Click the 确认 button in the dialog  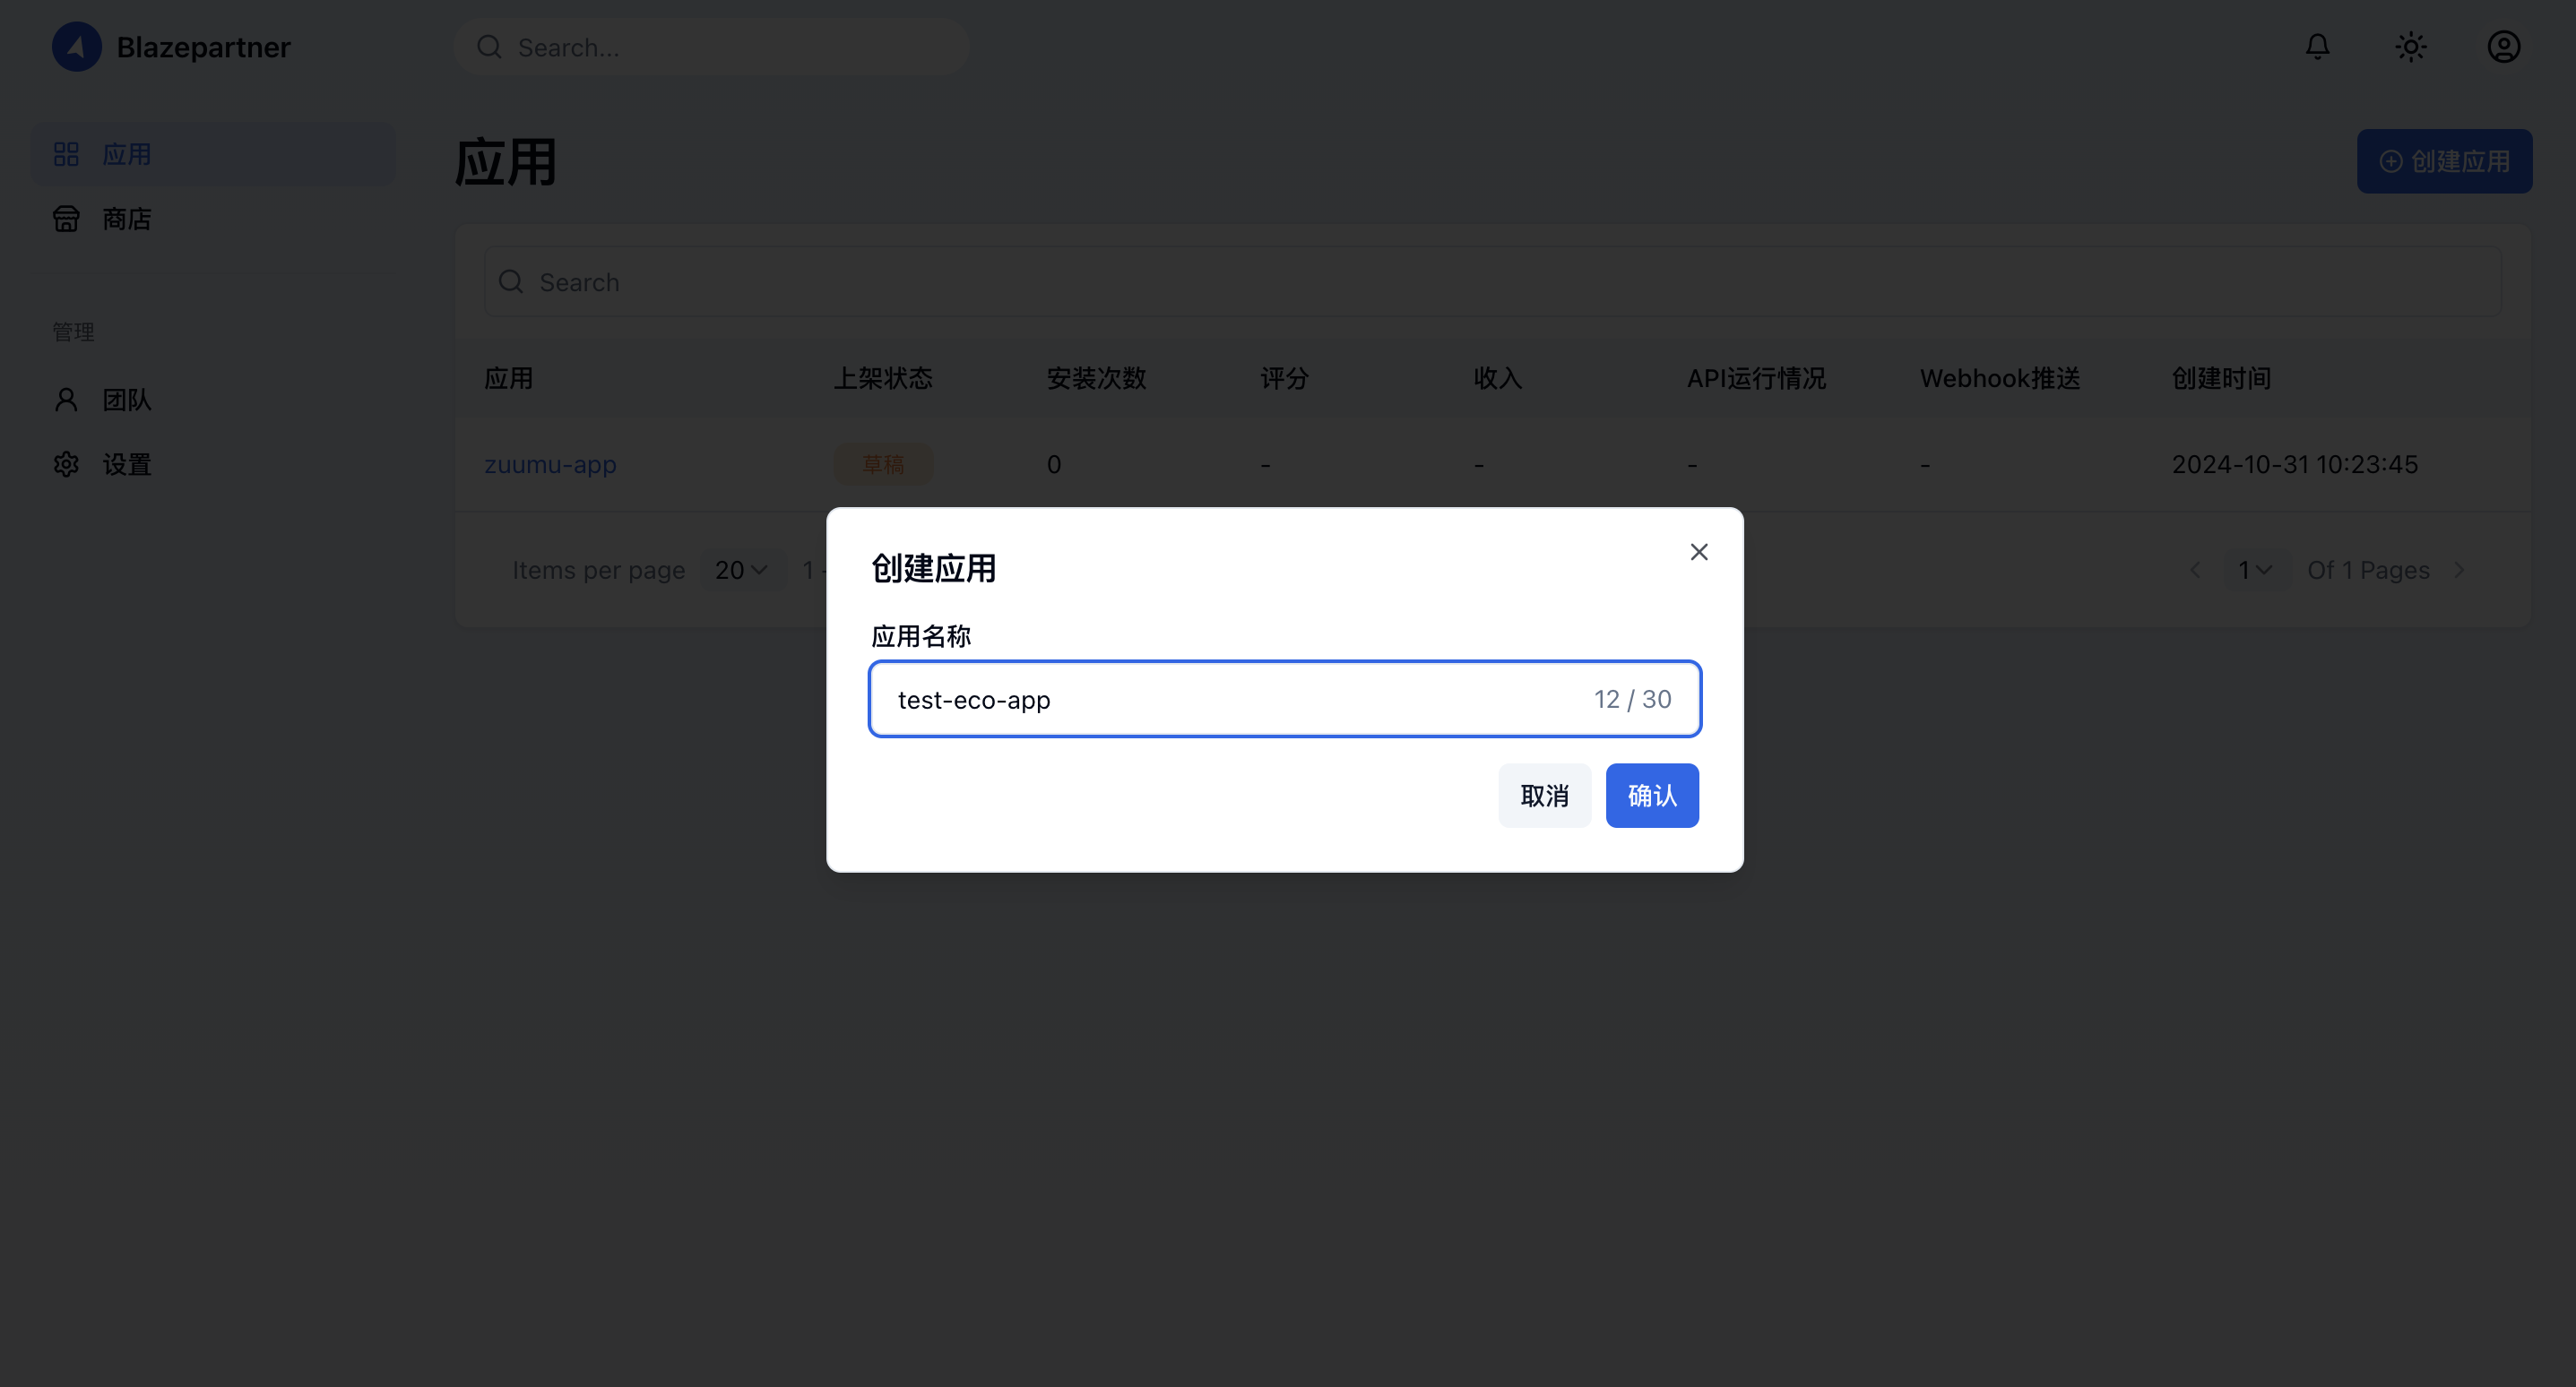(1652, 795)
